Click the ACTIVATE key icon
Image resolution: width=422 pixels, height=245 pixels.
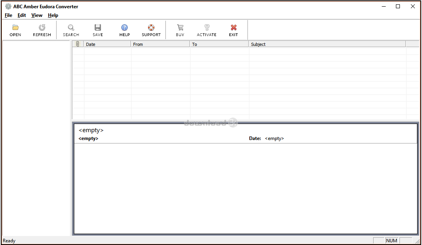[206, 30]
